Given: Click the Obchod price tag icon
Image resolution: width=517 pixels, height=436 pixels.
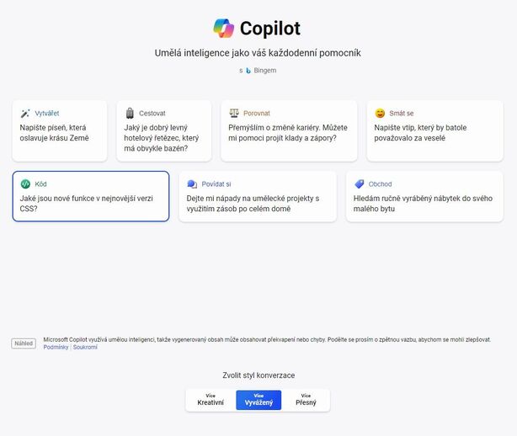Looking at the screenshot, I should pyautogui.click(x=360, y=183).
